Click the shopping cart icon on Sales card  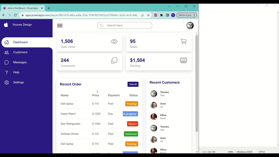(x=184, y=42)
